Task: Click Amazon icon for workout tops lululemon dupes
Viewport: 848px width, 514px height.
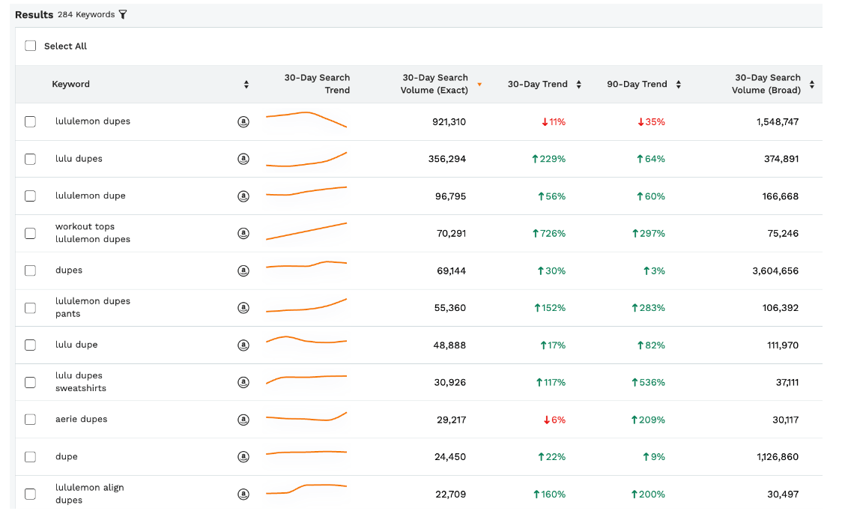Action: coord(243,233)
